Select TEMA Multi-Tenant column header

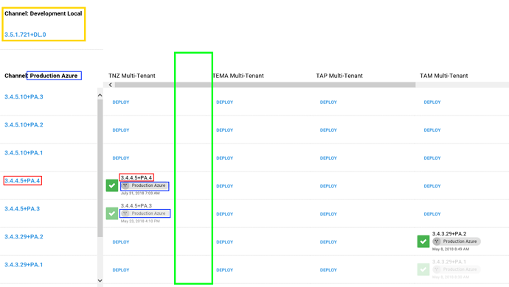238,76
